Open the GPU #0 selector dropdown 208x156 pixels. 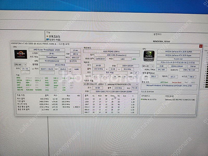(148, 66)
